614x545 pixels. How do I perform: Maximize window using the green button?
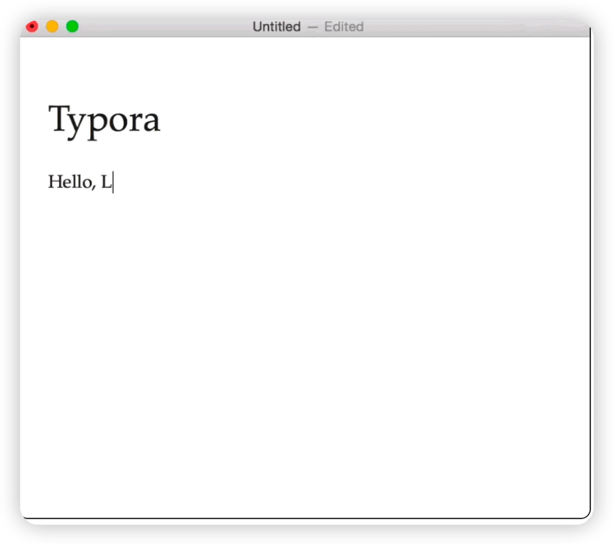click(72, 27)
